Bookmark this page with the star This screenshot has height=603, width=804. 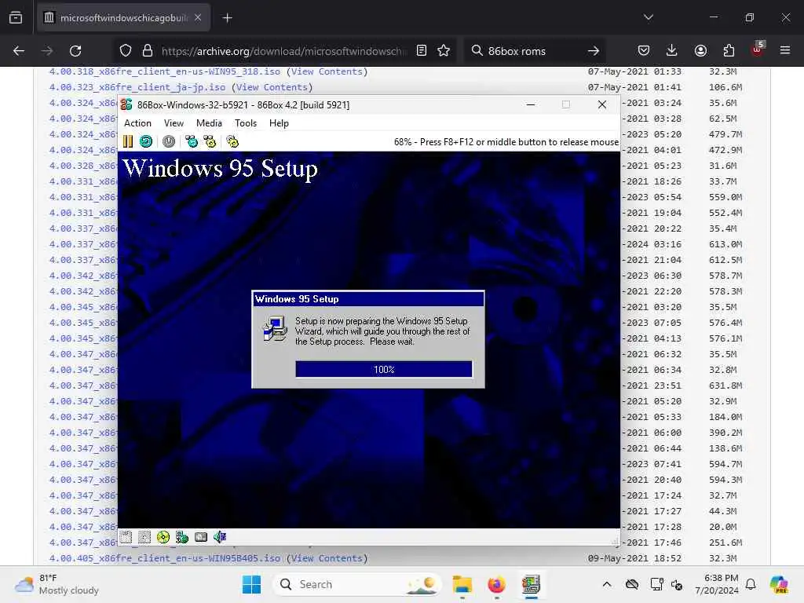(x=444, y=50)
